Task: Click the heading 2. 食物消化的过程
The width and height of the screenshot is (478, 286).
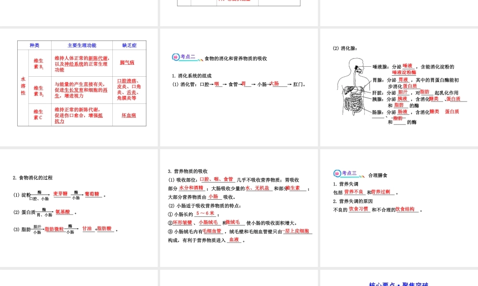Action: pos(33,177)
